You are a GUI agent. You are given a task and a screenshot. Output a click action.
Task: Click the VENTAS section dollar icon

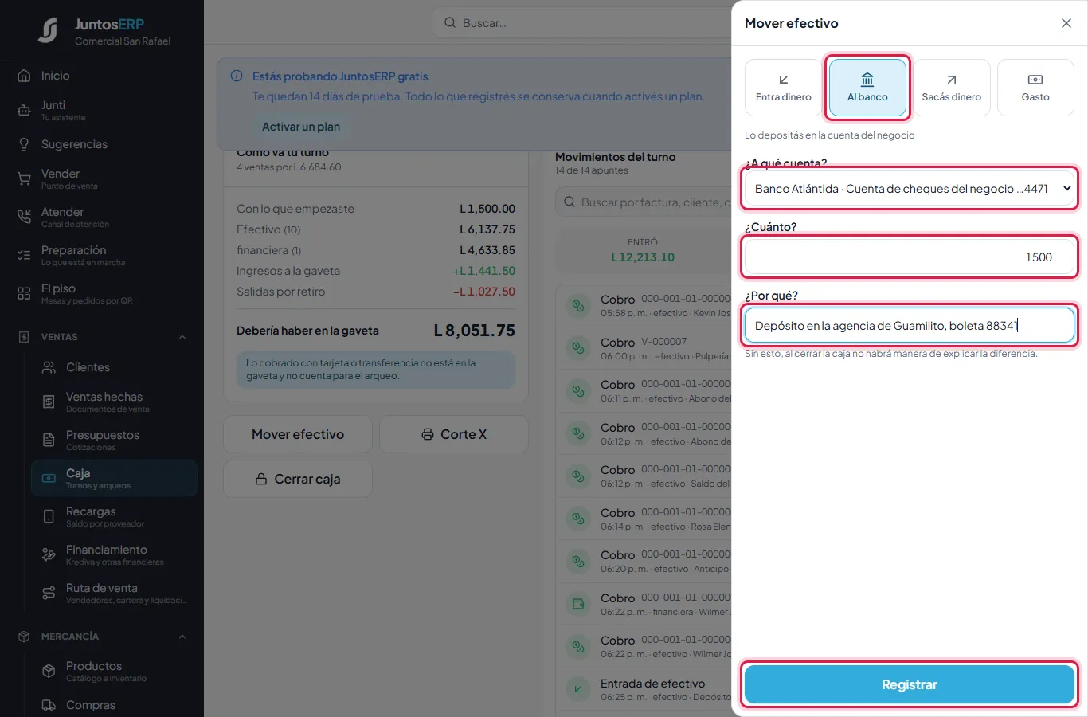(24, 337)
